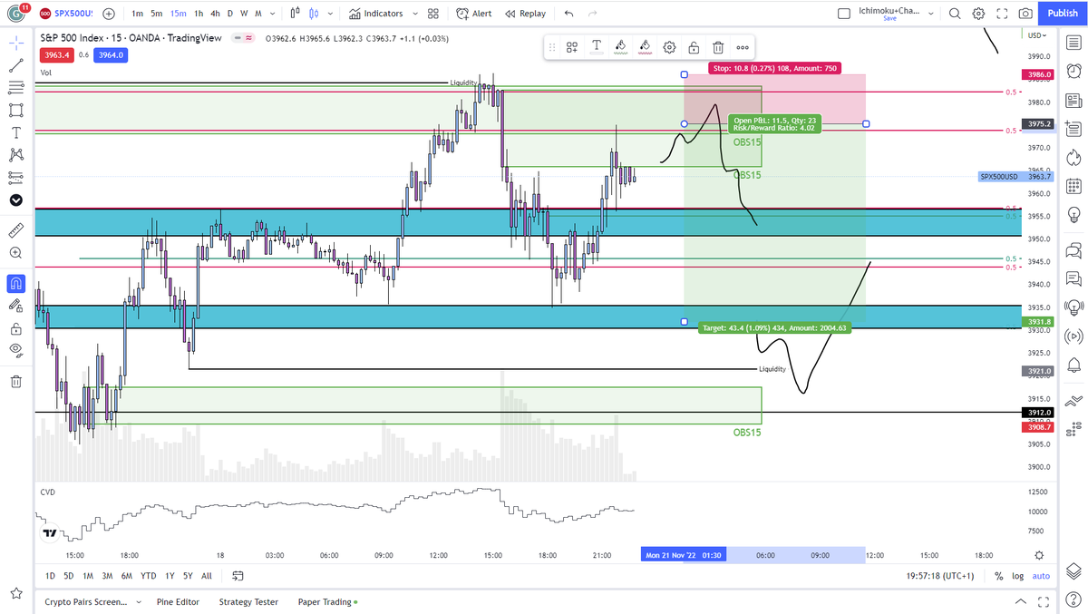Undo the last action

(568, 14)
